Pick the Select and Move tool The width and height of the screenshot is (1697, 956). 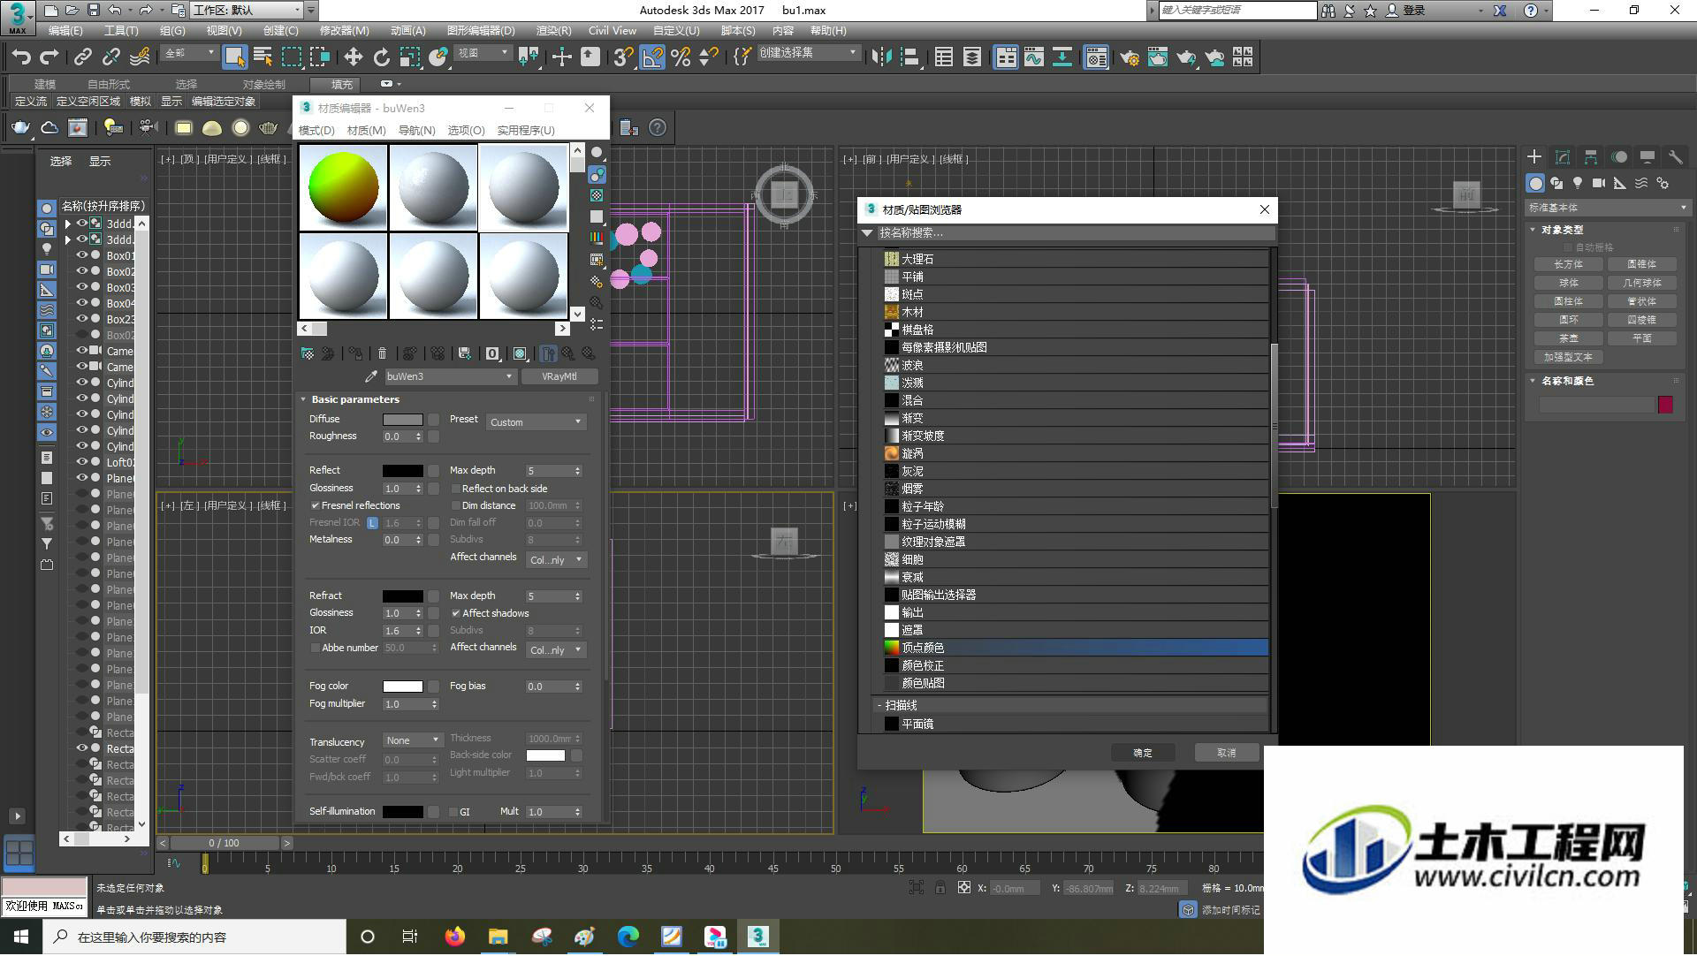click(353, 57)
